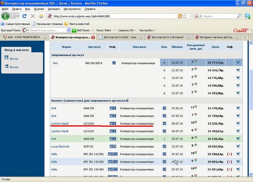The image size is (253, 182).
Task: Click delivery statistics icon for AVA 11 days row
Action: (x=196, y=107)
